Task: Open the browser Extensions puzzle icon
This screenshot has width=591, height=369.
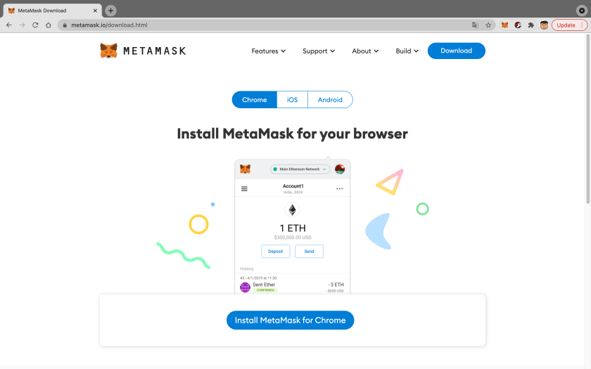Action: (531, 25)
